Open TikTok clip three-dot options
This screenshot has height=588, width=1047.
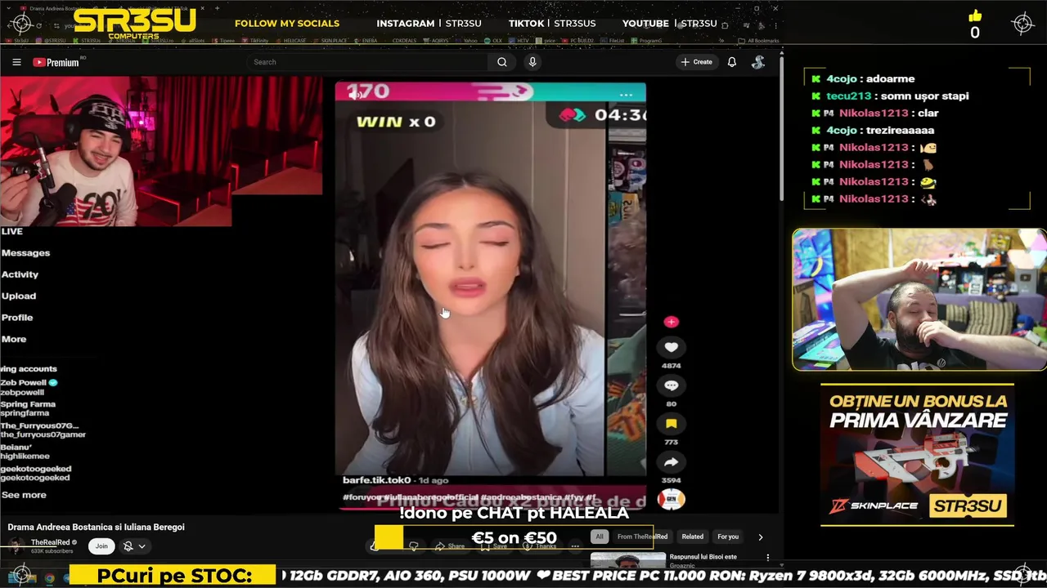coord(626,95)
